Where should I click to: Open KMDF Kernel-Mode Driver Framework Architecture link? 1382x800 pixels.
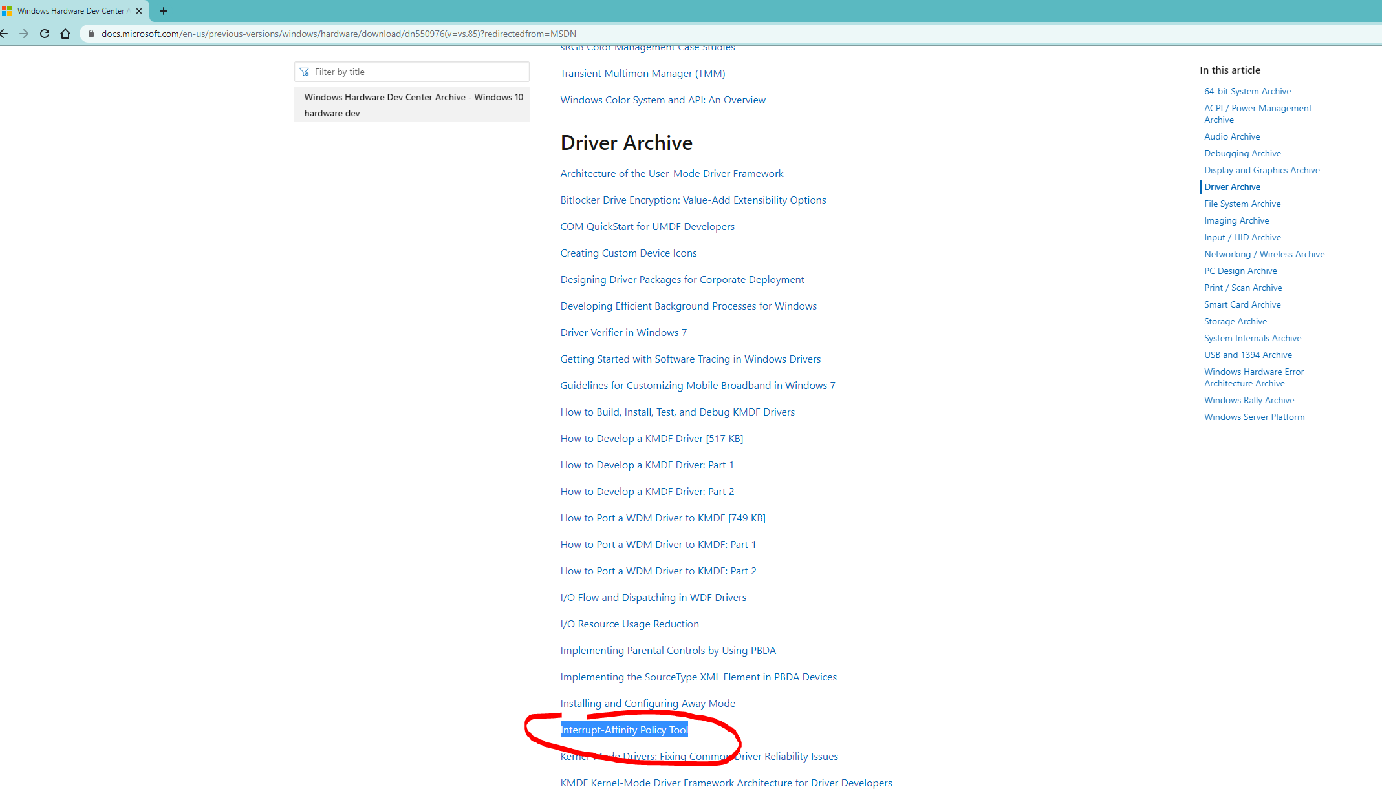(x=726, y=783)
